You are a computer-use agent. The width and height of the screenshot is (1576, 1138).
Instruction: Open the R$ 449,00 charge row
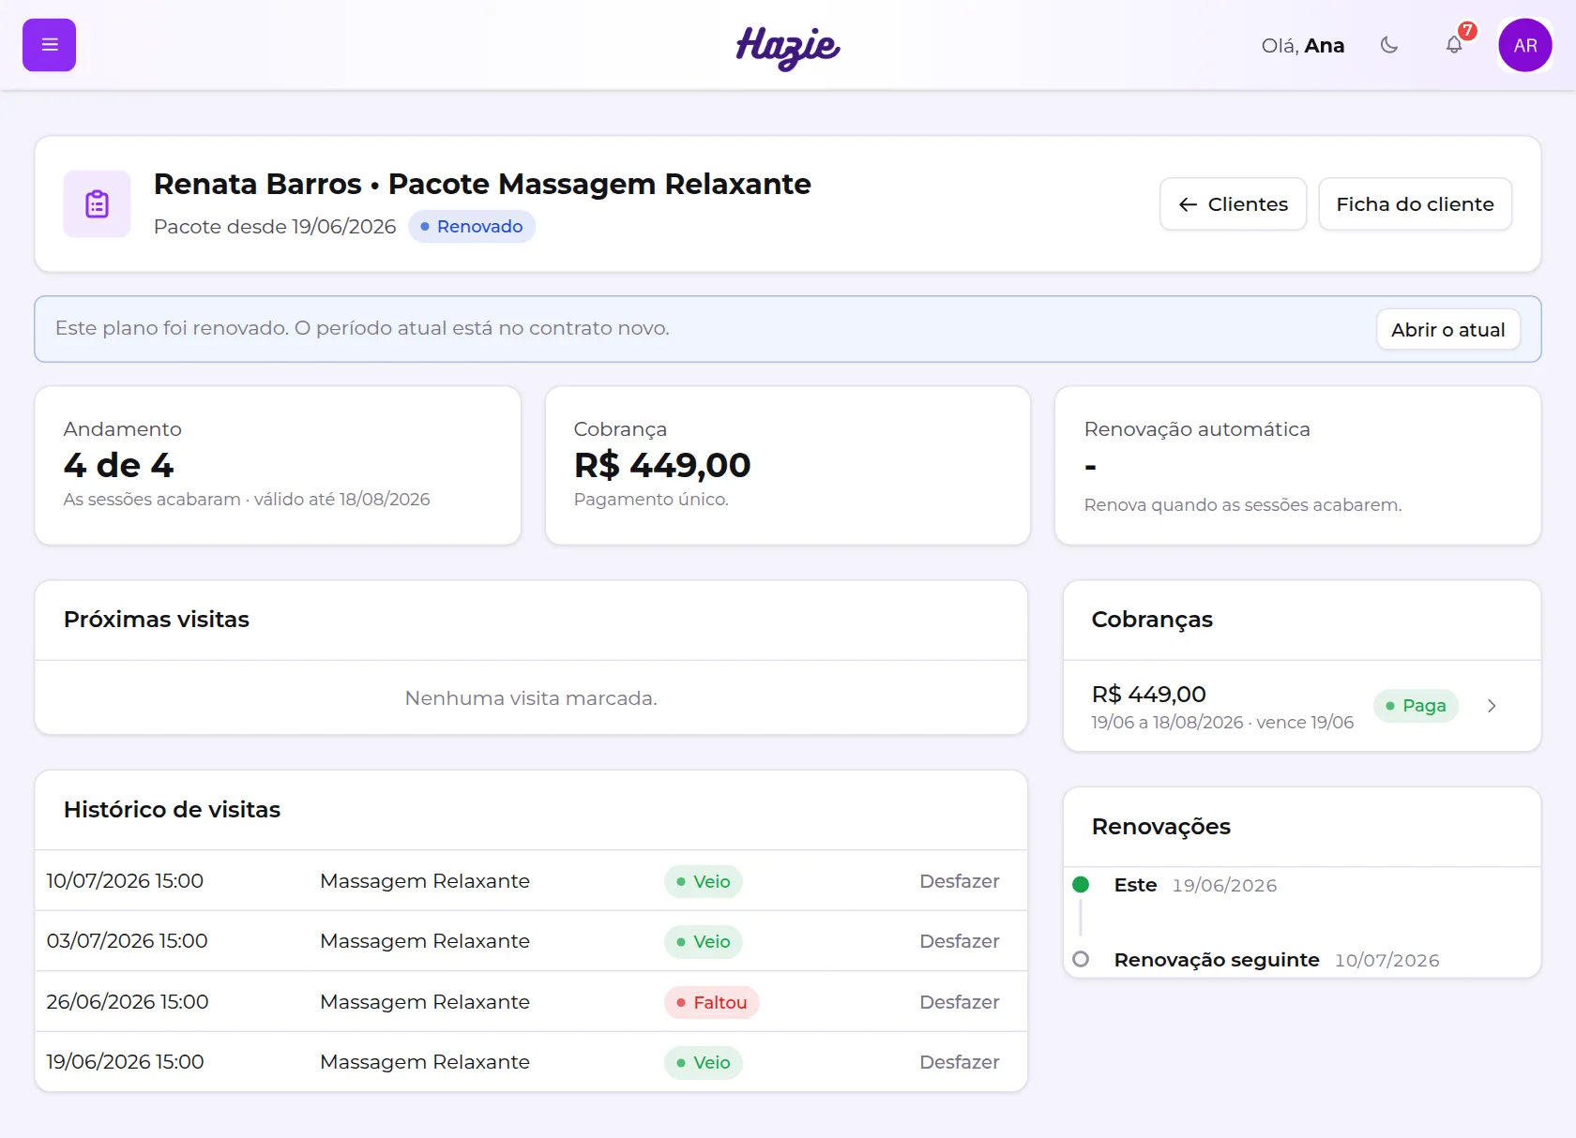1301,706
